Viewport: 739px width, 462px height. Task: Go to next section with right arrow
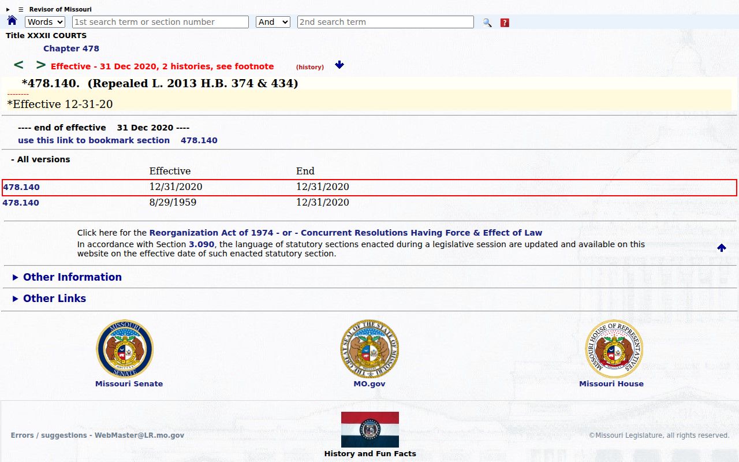point(40,65)
